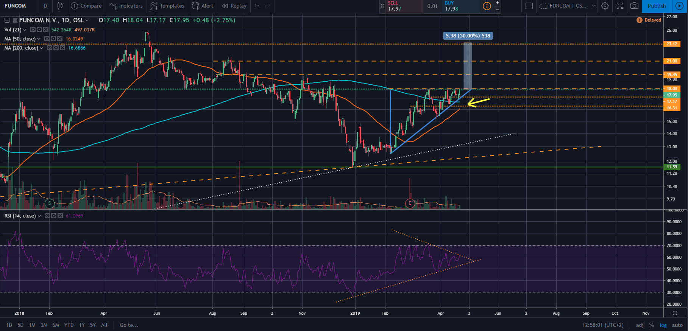688x331 pixels.
Task: Expand the FUNCOM N.V. title dropdown arrow
Action: coord(87,20)
